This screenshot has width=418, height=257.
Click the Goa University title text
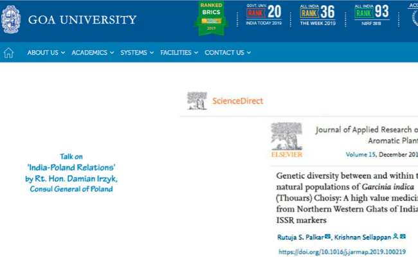pos(82,19)
